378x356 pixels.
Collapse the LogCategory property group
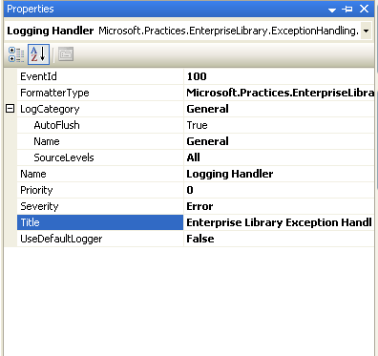click(10, 109)
